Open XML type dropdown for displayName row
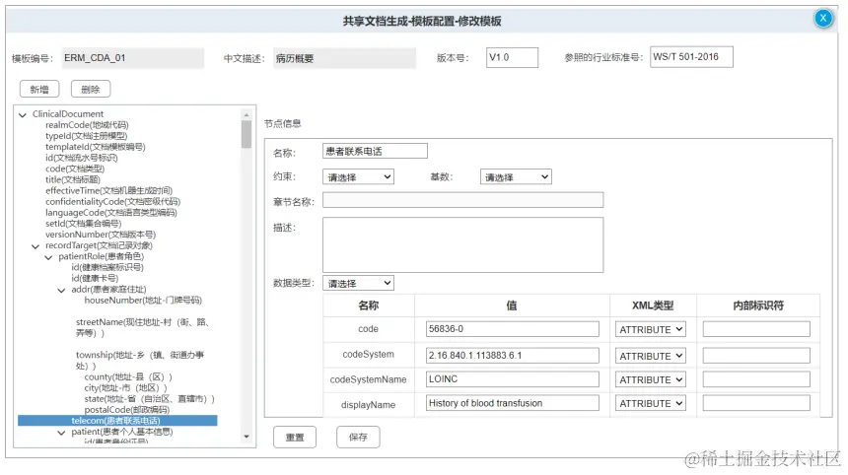848x475 pixels. point(651,403)
